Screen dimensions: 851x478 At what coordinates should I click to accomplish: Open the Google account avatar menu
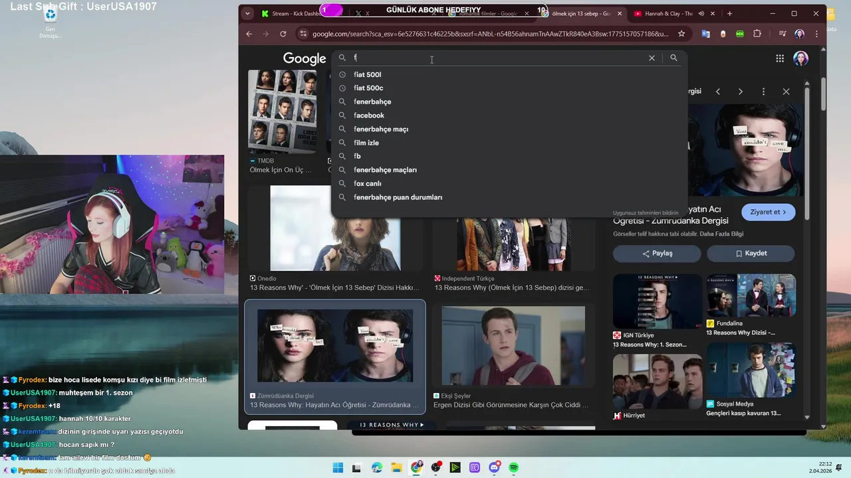(800, 58)
